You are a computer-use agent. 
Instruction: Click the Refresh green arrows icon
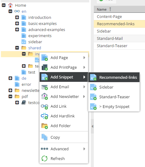click(44, 158)
